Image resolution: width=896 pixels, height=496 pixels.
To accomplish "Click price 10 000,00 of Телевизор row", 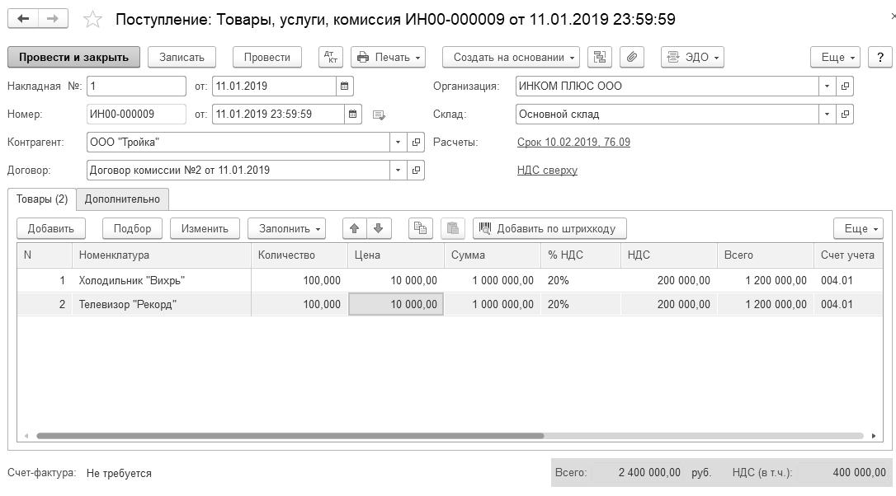I will 396,304.
